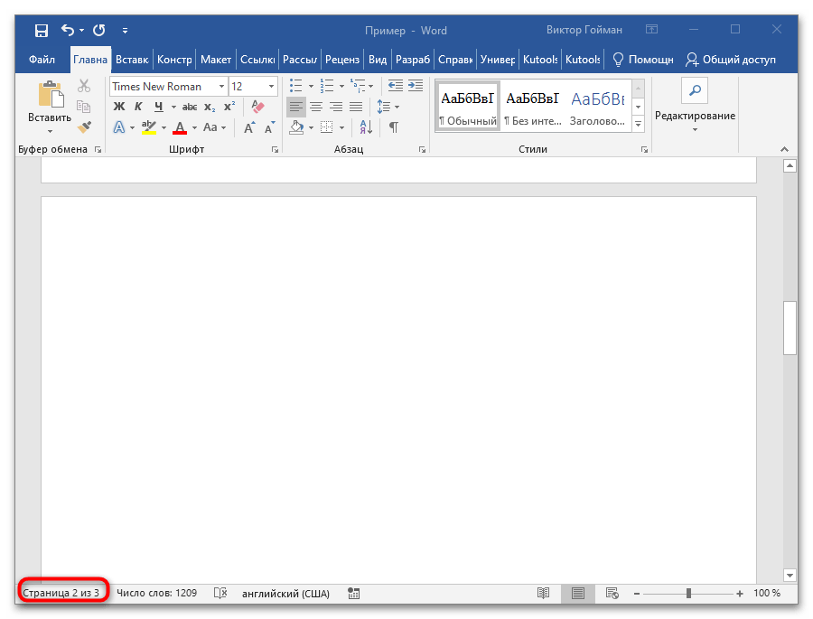813x619 pixels.
Task: Click Общий доступ share button
Action: pos(731,60)
